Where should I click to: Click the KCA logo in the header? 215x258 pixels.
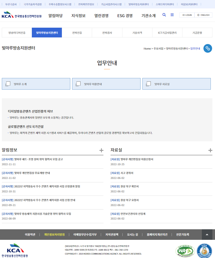tap(22, 15)
